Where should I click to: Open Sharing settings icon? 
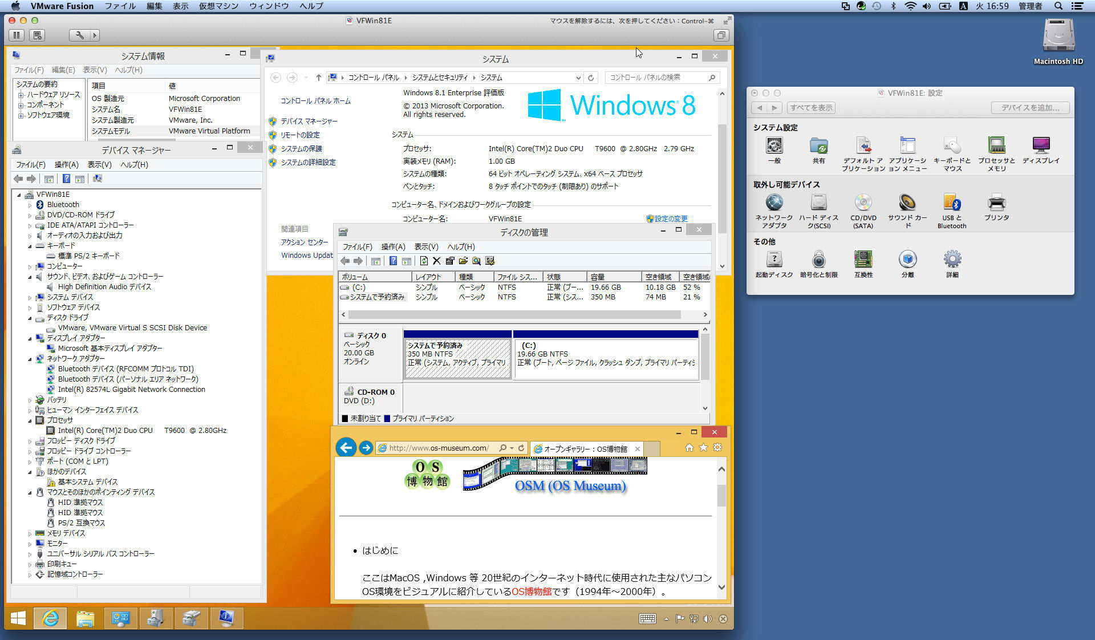click(x=818, y=145)
